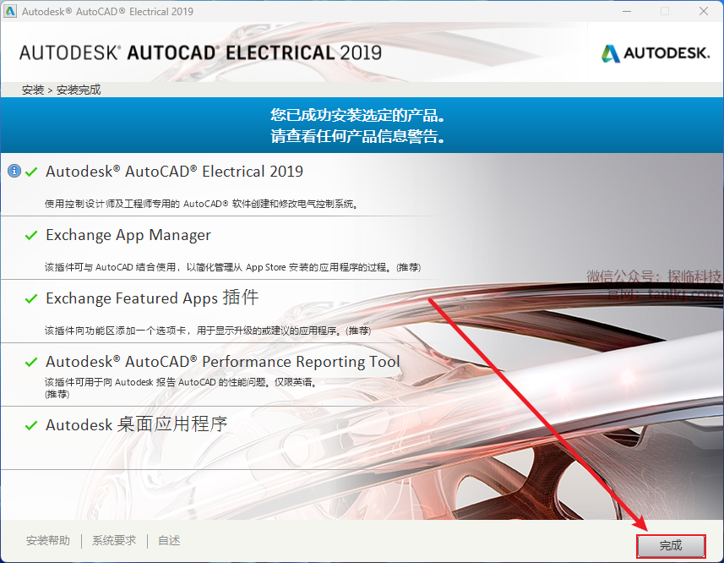Click the description starting 该插件向功能区添加一个选项卡
724x563 pixels.
[x=208, y=331]
